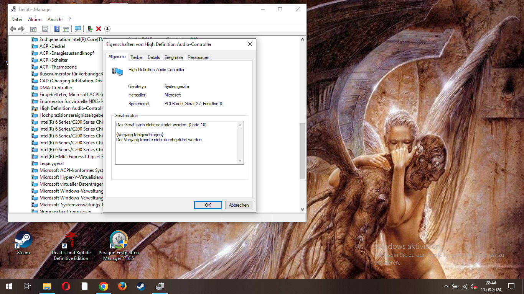Select ACPI-Energiezustandknopf device
This screenshot has height=294, width=524.
coord(67,53)
